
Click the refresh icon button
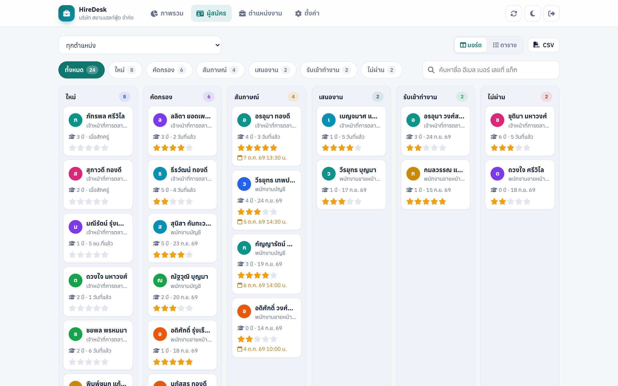click(x=514, y=13)
